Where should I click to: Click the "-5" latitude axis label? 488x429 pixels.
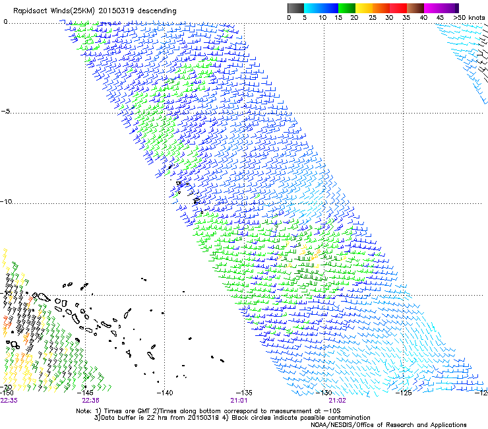[x=6, y=112]
